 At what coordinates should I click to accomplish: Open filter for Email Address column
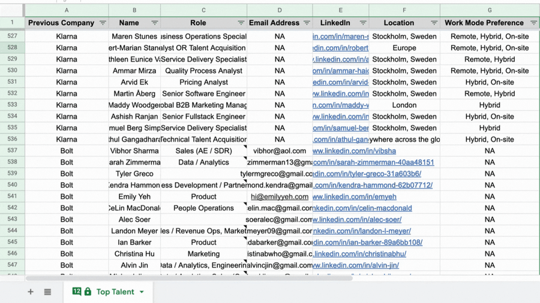click(x=307, y=23)
